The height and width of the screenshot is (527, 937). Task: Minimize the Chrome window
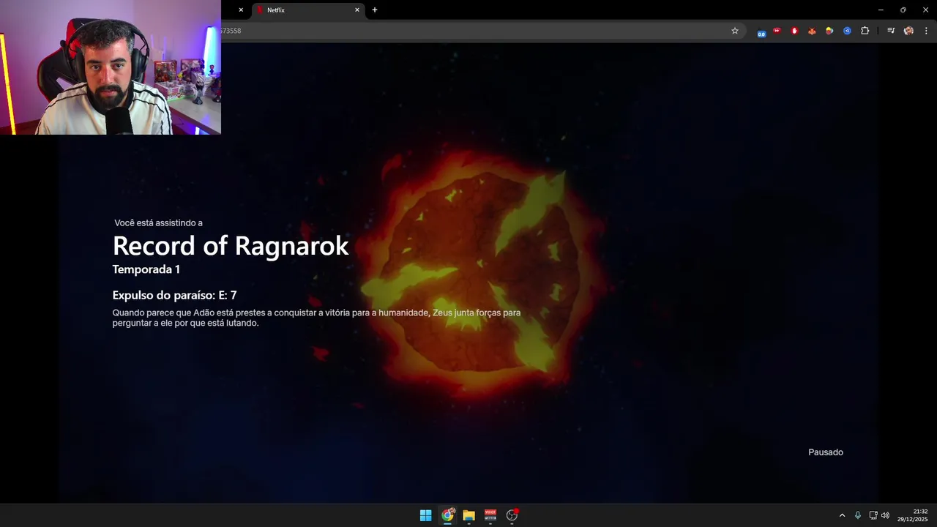point(881,10)
